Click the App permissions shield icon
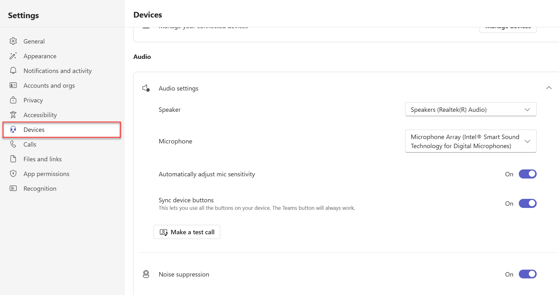559x295 pixels. 13,174
